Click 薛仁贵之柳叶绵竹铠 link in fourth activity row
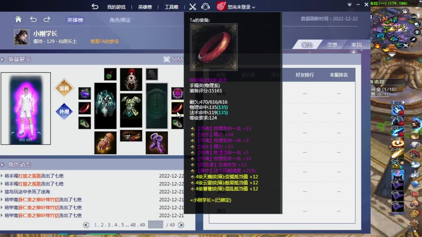The height and width of the screenshot is (237, 422). tap(39, 199)
